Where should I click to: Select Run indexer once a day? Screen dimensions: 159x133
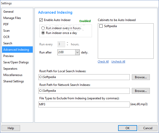(x=43, y=33)
